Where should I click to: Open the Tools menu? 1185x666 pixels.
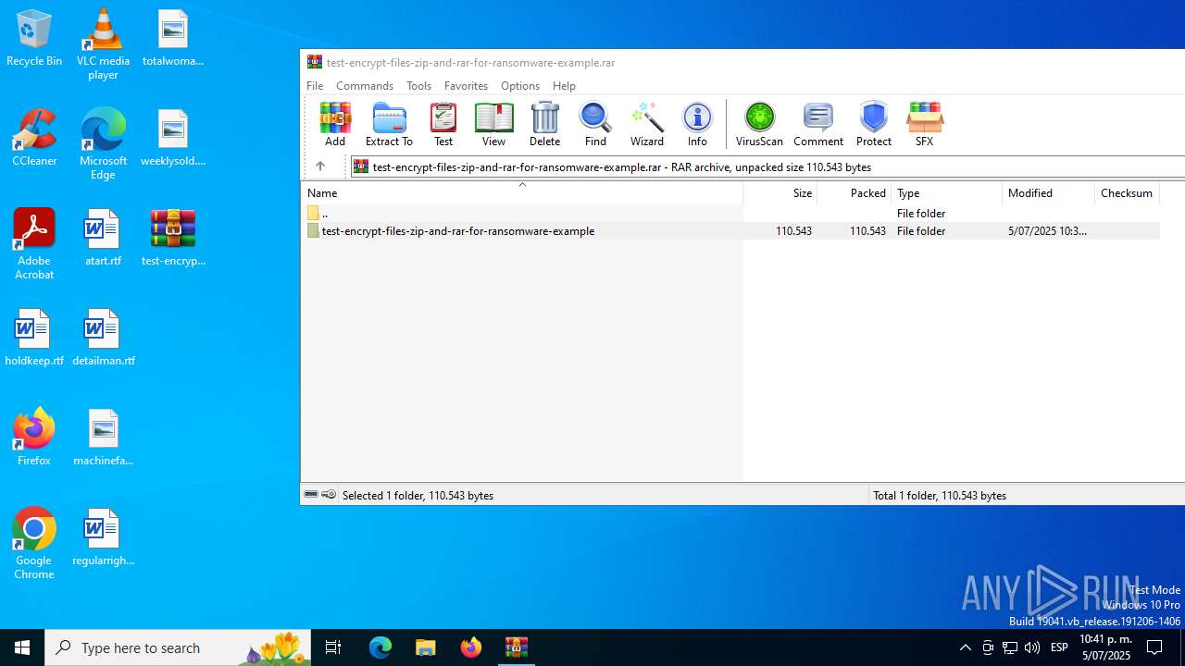tap(418, 85)
